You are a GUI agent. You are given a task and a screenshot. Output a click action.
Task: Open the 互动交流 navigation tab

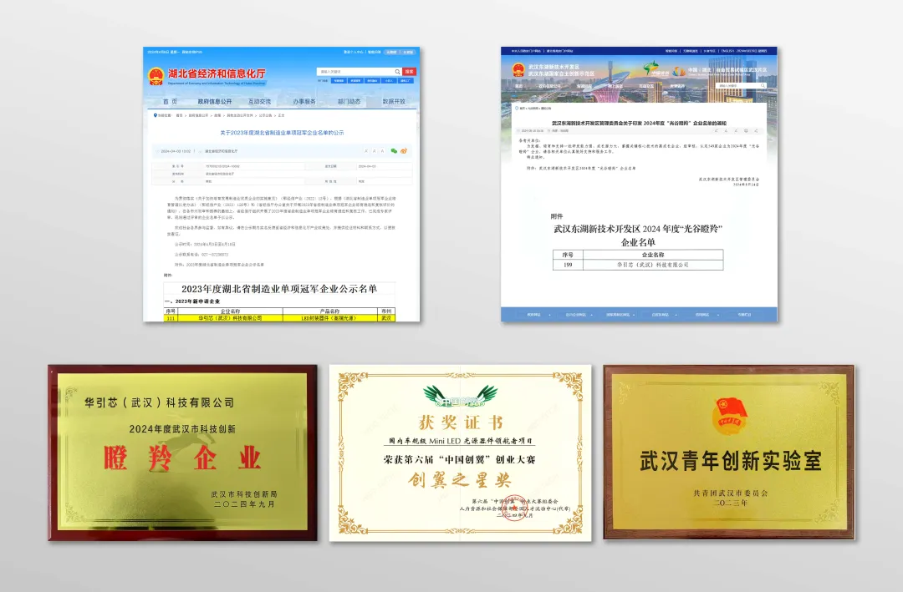click(259, 101)
